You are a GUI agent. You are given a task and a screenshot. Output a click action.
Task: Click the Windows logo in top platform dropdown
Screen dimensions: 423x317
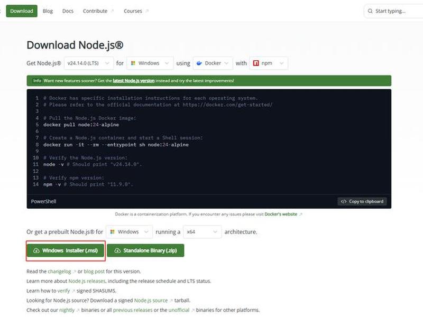pos(133,63)
